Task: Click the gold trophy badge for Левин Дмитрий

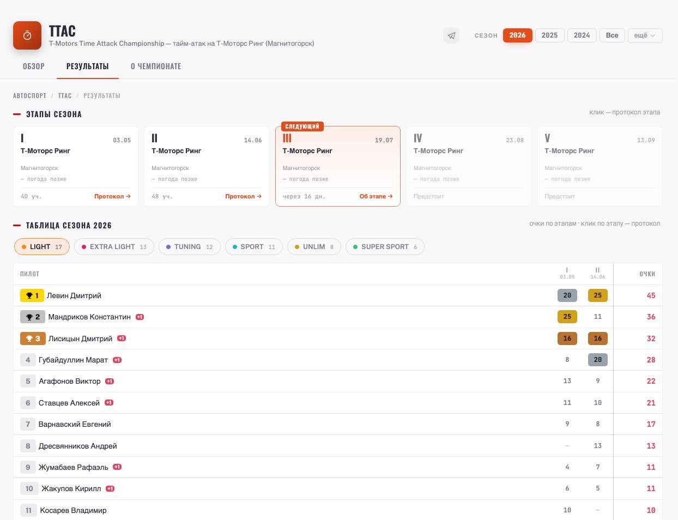Action: [32, 295]
